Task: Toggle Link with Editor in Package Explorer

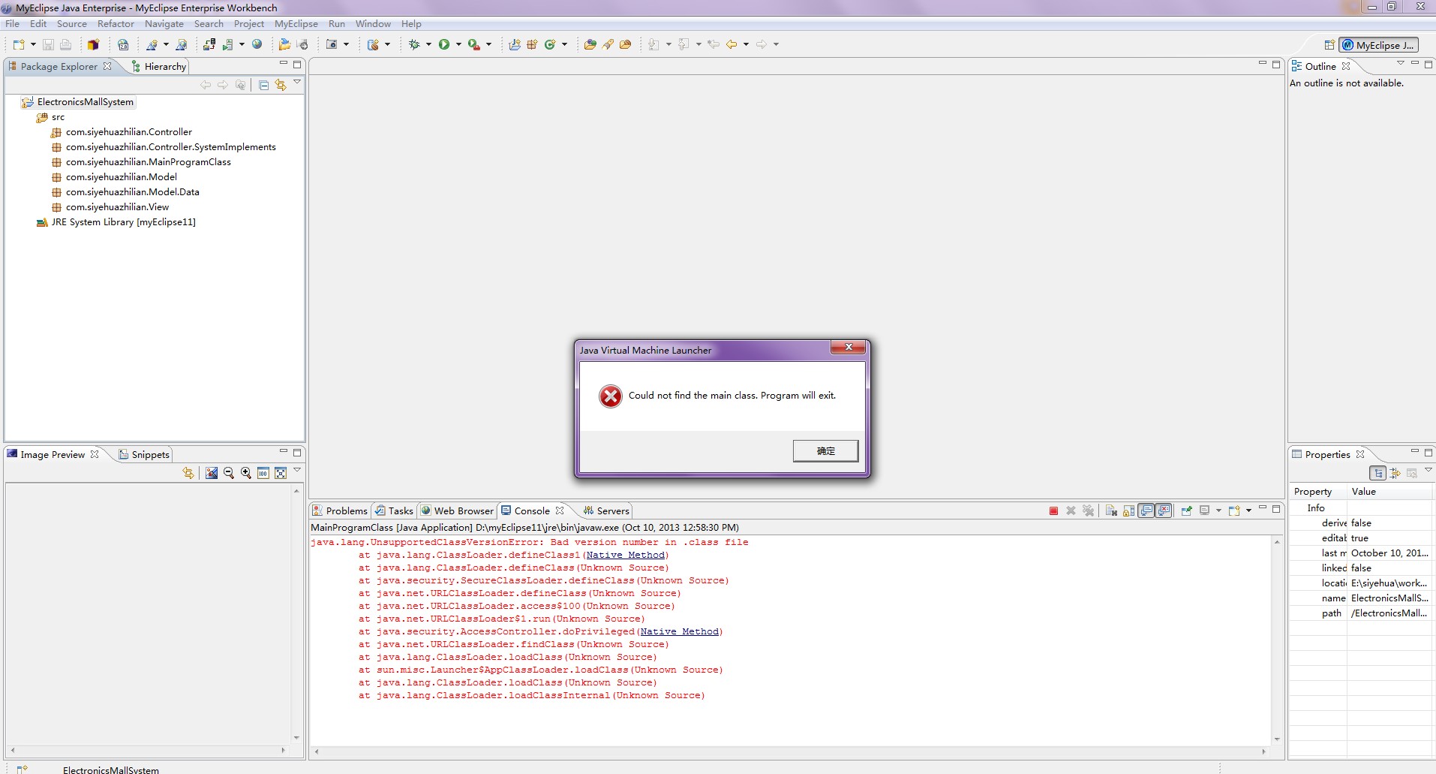Action: tap(281, 85)
